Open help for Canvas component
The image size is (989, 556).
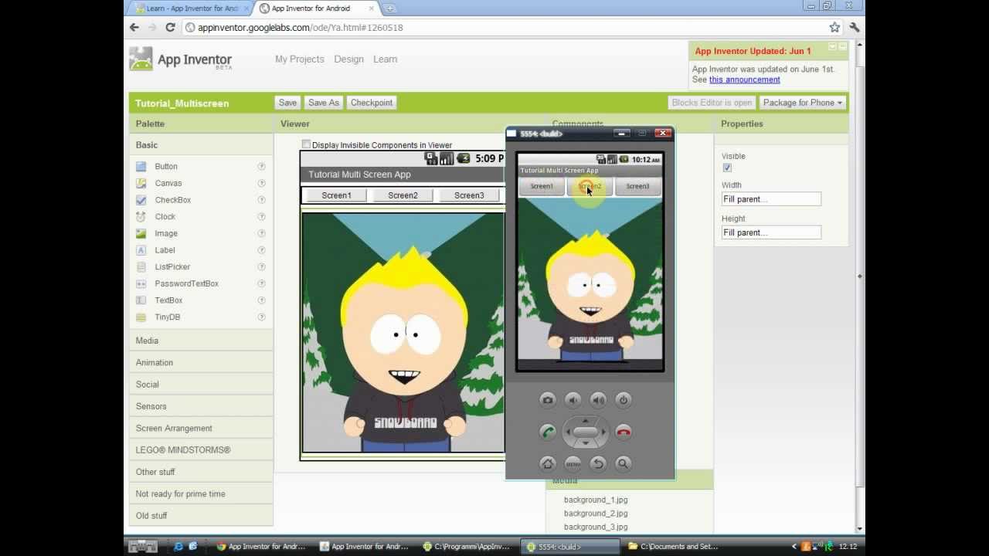[x=261, y=183]
